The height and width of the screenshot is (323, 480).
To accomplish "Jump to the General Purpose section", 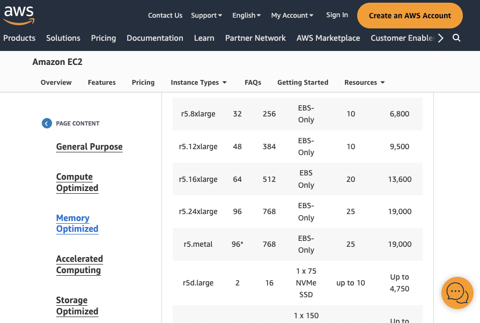I will pyautogui.click(x=90, y=147).
